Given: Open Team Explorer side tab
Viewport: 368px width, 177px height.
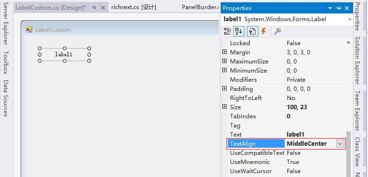Looking at the screenshot, I should 357,111.
